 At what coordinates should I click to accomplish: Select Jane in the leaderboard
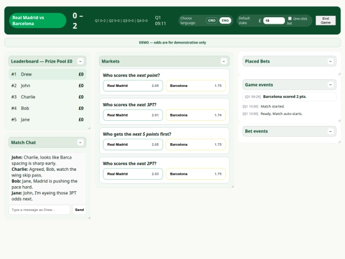(x=47, y=120)
